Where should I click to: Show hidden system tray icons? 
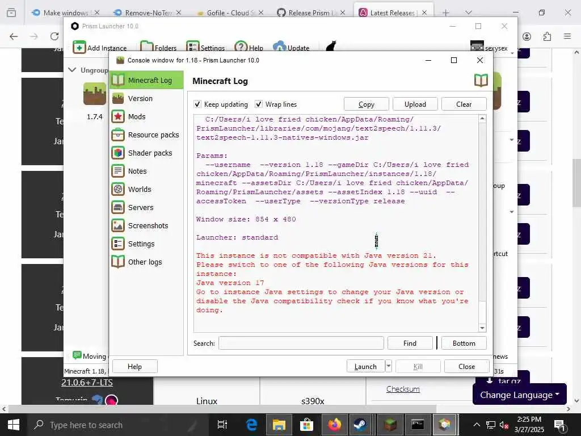click(x=477, y=425)
